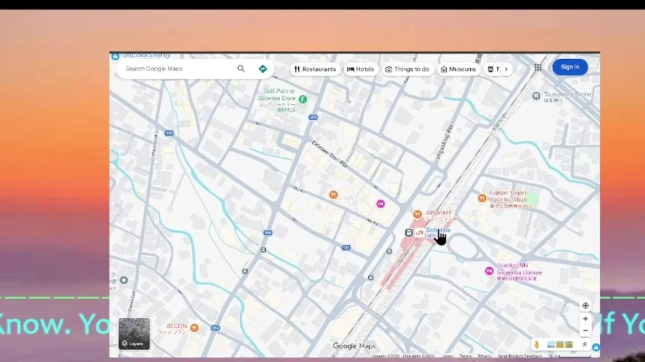The height and width of the screenshot is (362, 645).
Task: Click the Janjanken restaurant marker
Action: [x=417, y=215]
